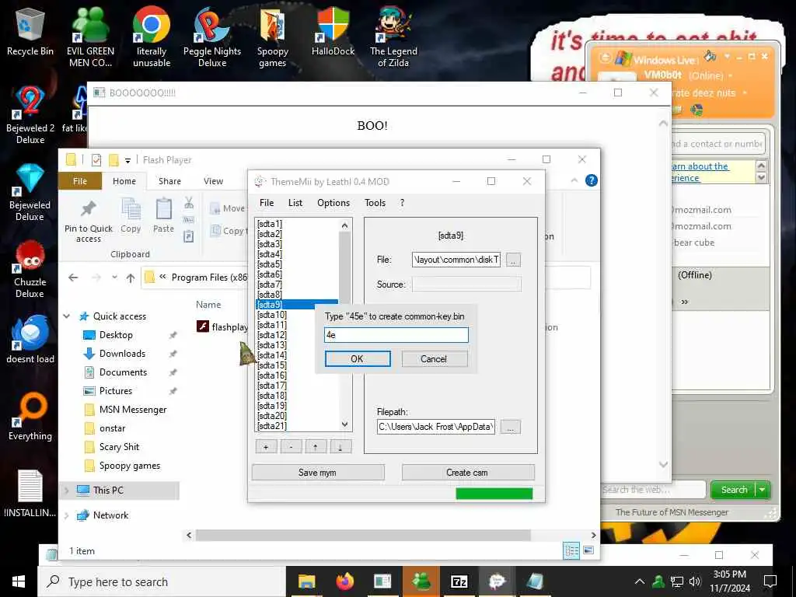Open the 7-Zip taskbar icon

pos(459,581)
